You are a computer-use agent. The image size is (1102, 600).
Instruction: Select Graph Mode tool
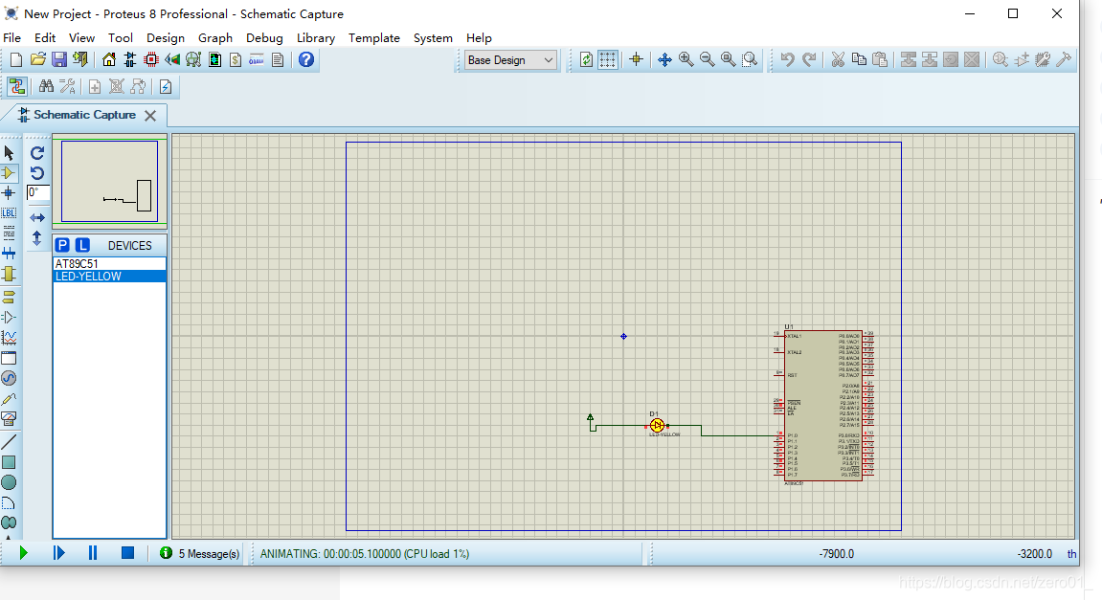pyautogui.click(x=10, y=338)
